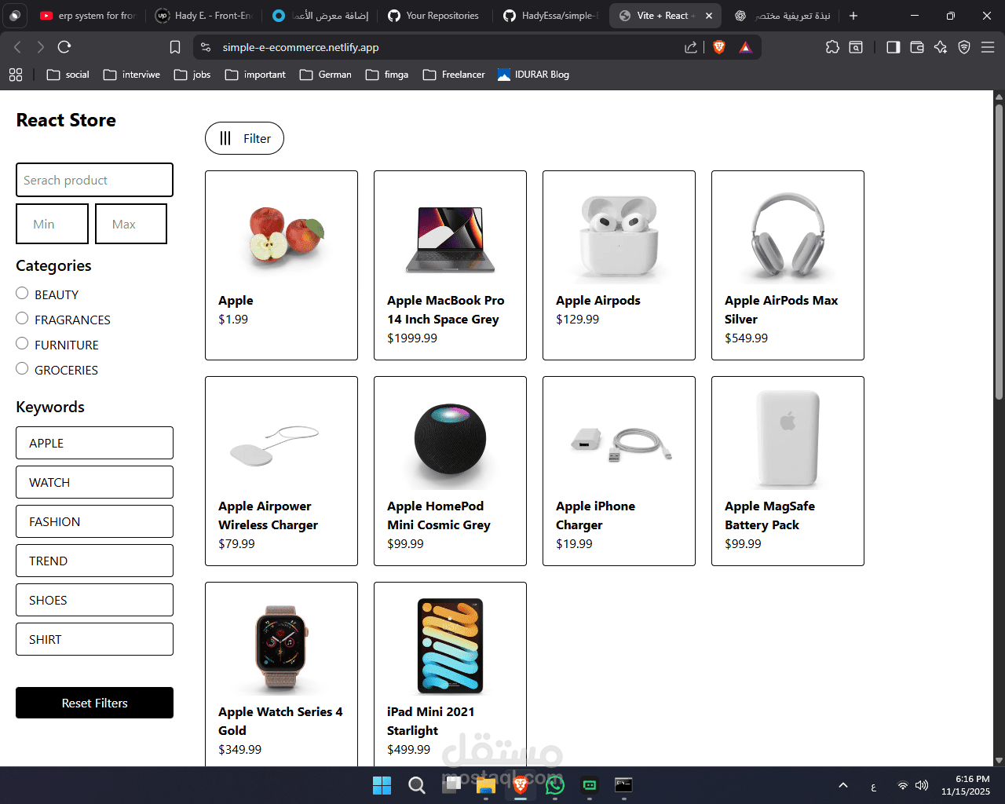This screenshot has width=1005, height=804.
Task: Go back in browser history
Action: pos(17,47)
